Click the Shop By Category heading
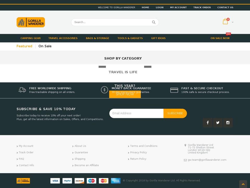250x188 pixels. click(x=123, y=58)
